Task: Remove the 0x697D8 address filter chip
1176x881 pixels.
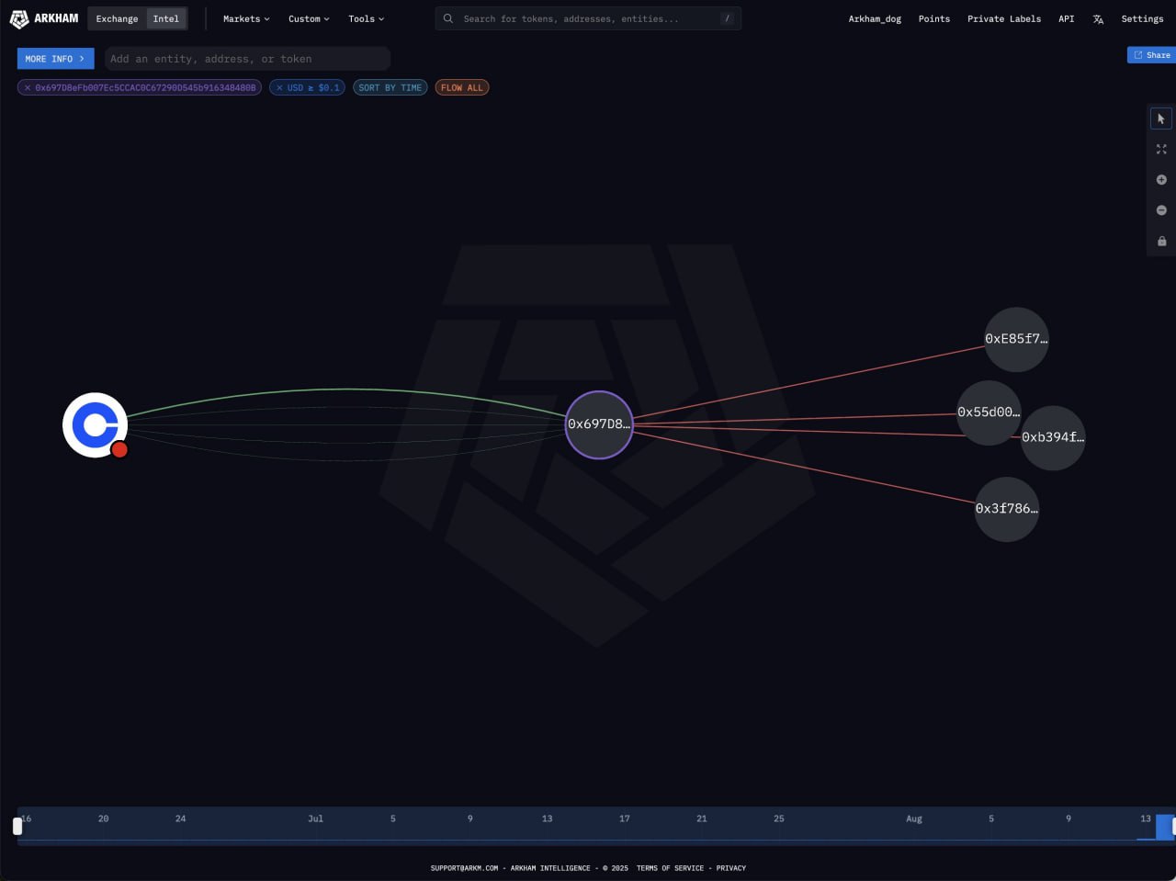Action: (x=28, y=88)
